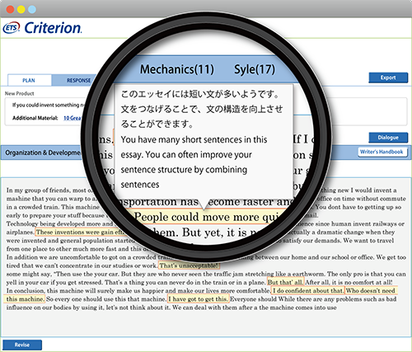
Task: Click the red close window button
Action: (10, 9)
